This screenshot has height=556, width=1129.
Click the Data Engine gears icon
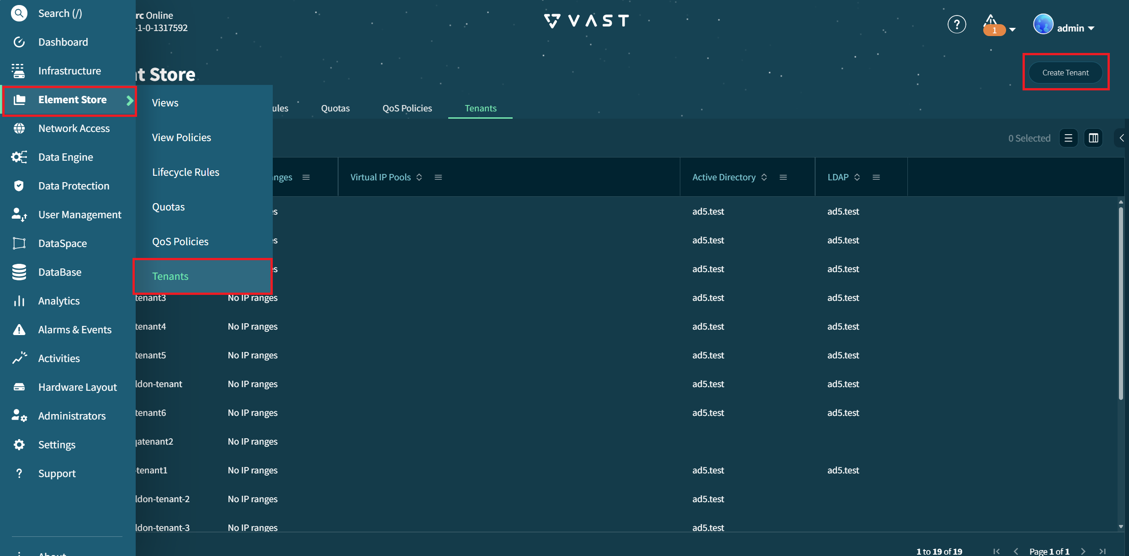[19, 157]
